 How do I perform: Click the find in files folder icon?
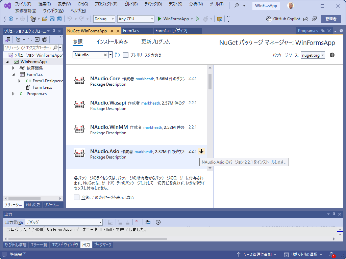(220, 19)
